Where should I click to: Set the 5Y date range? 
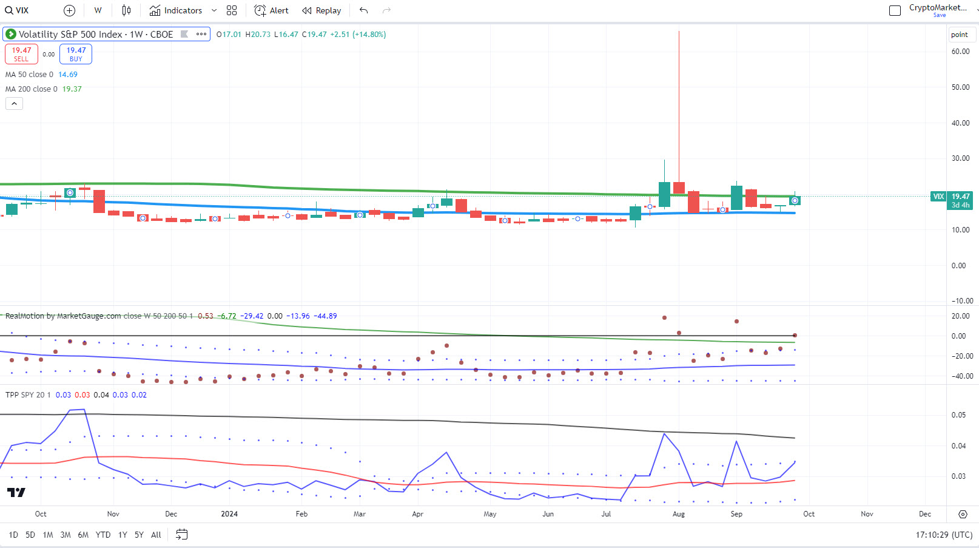tap(139, 535)
